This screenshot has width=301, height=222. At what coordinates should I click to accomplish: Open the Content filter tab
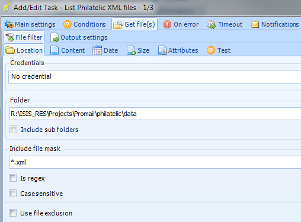[x=68, y=50]
